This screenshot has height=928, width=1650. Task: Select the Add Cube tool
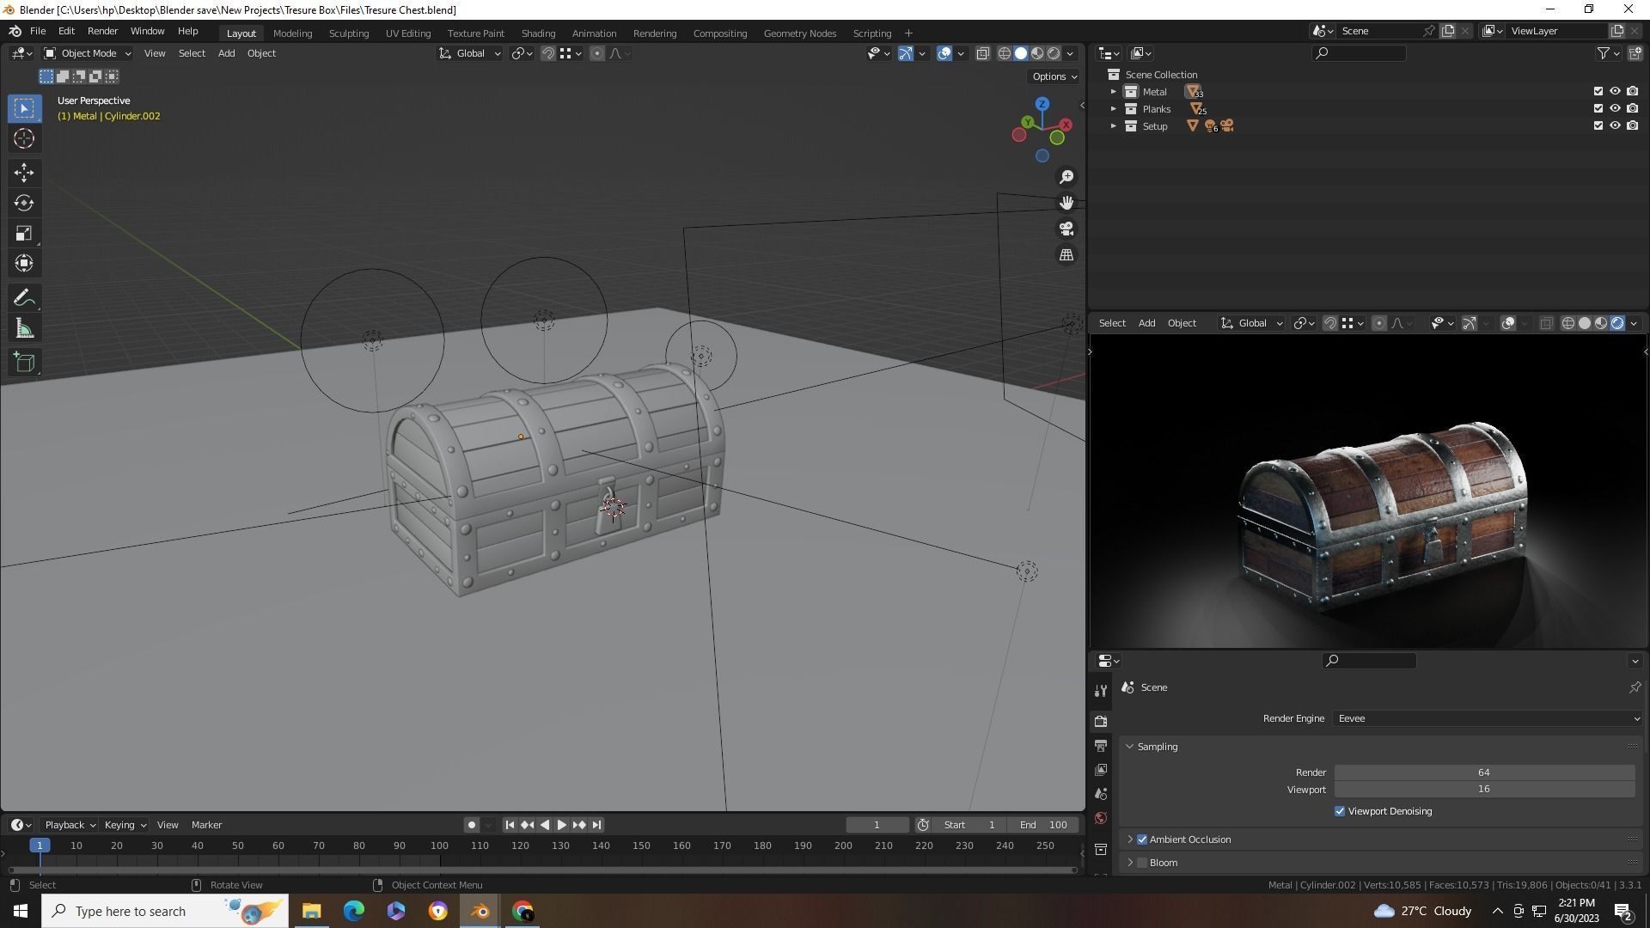point(24,363)
